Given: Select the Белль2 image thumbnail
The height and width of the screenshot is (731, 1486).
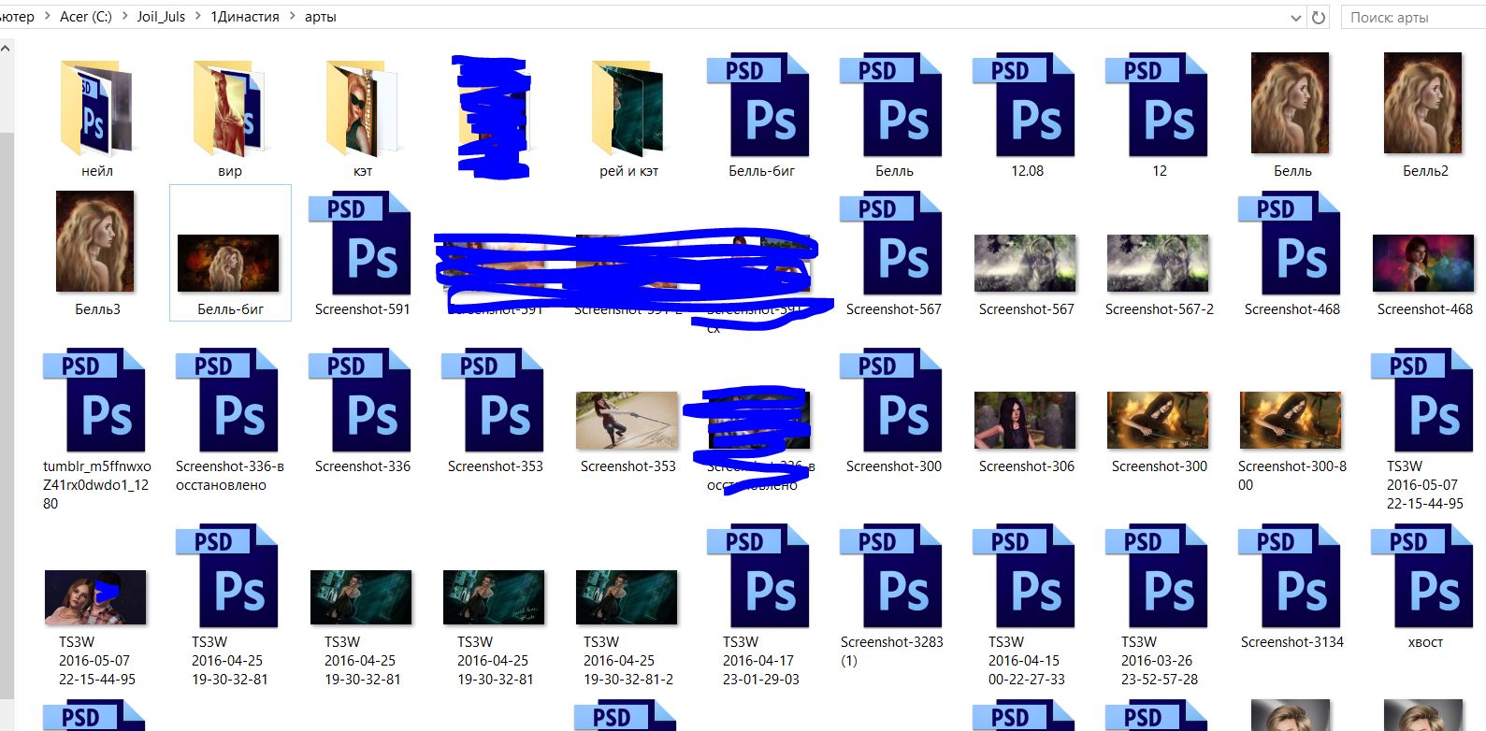Looking at the screenshot, I should click(1422, 103).
